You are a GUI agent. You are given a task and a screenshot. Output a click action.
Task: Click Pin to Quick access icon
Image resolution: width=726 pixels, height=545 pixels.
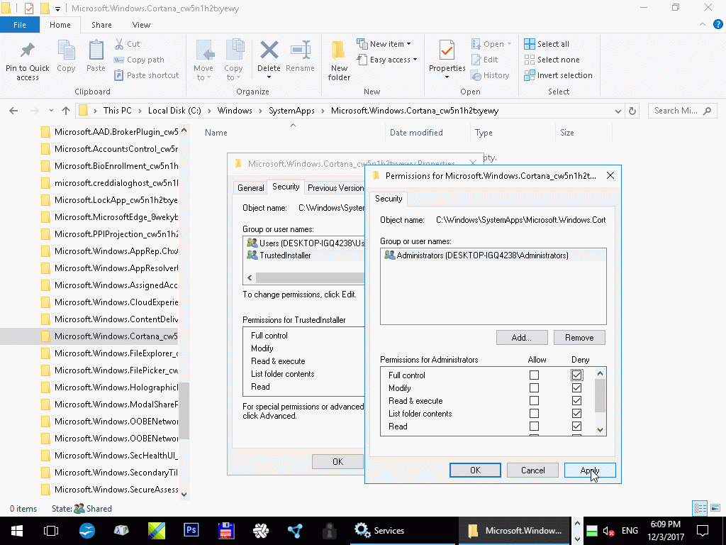click(28, 50)
